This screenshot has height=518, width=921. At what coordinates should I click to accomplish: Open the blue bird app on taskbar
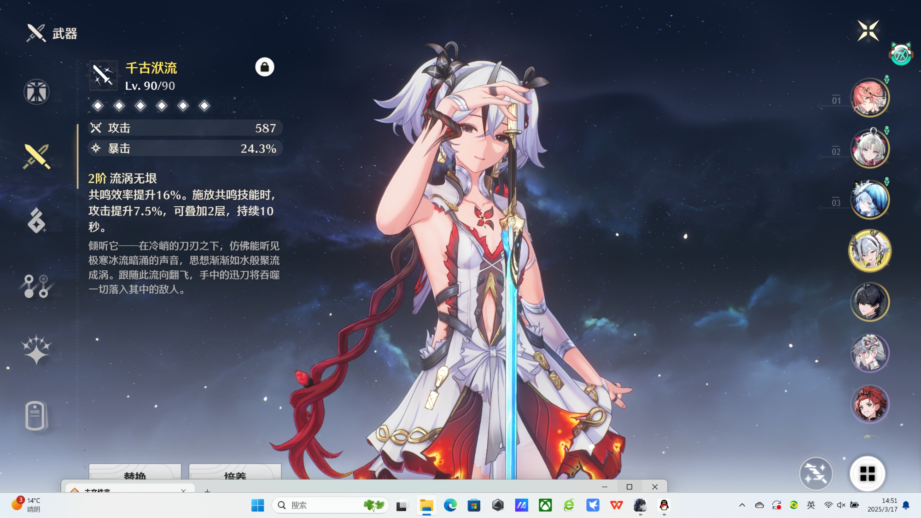593,505
